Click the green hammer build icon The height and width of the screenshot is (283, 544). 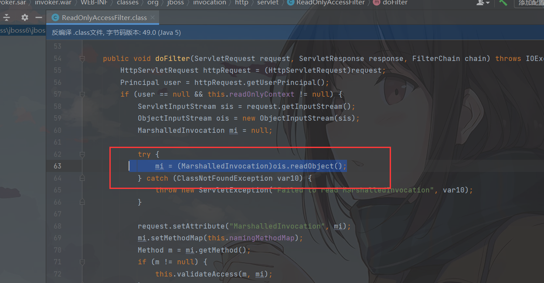click(503, 3)
